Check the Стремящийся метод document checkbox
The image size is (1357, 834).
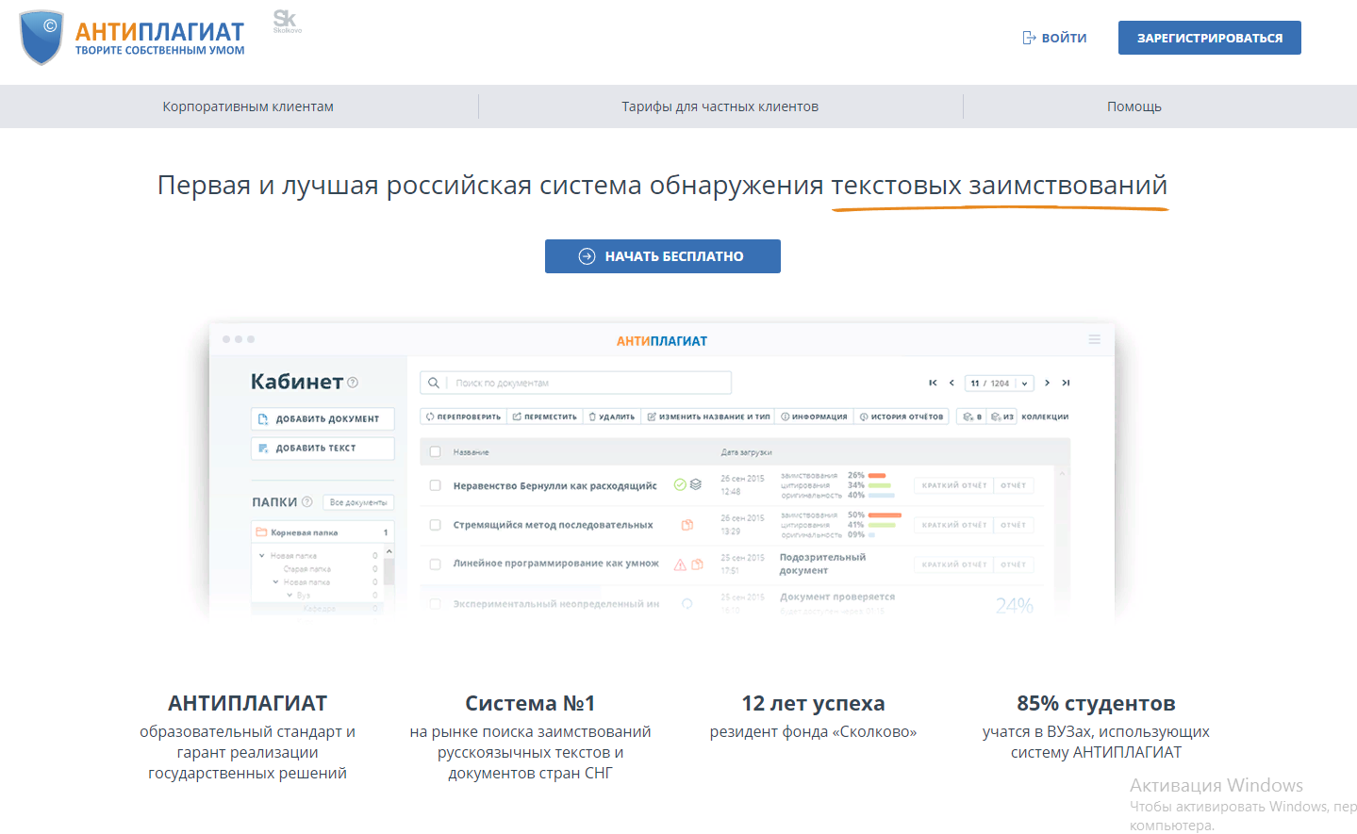coord(435,525)
